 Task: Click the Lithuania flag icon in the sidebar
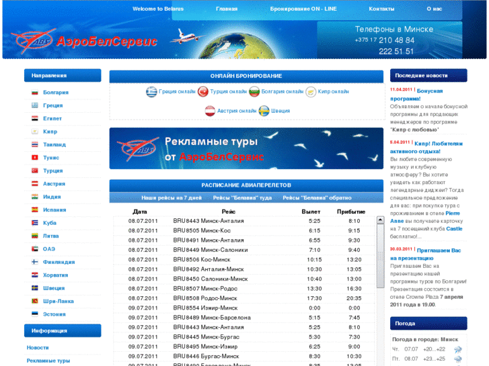pyautogui.click(x=34, y=236)
